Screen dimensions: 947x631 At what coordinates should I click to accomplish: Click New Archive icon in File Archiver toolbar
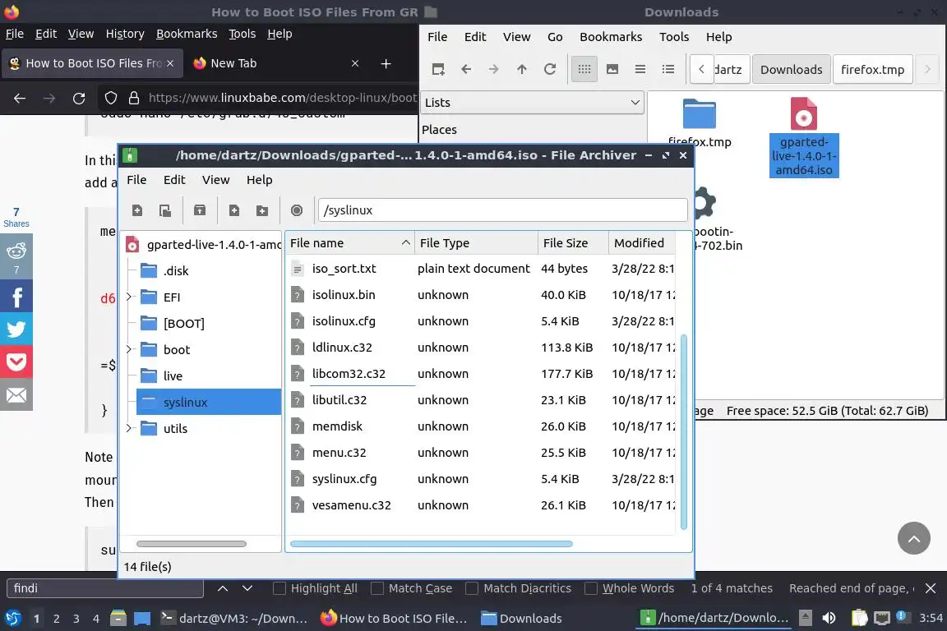coord(137,210)
